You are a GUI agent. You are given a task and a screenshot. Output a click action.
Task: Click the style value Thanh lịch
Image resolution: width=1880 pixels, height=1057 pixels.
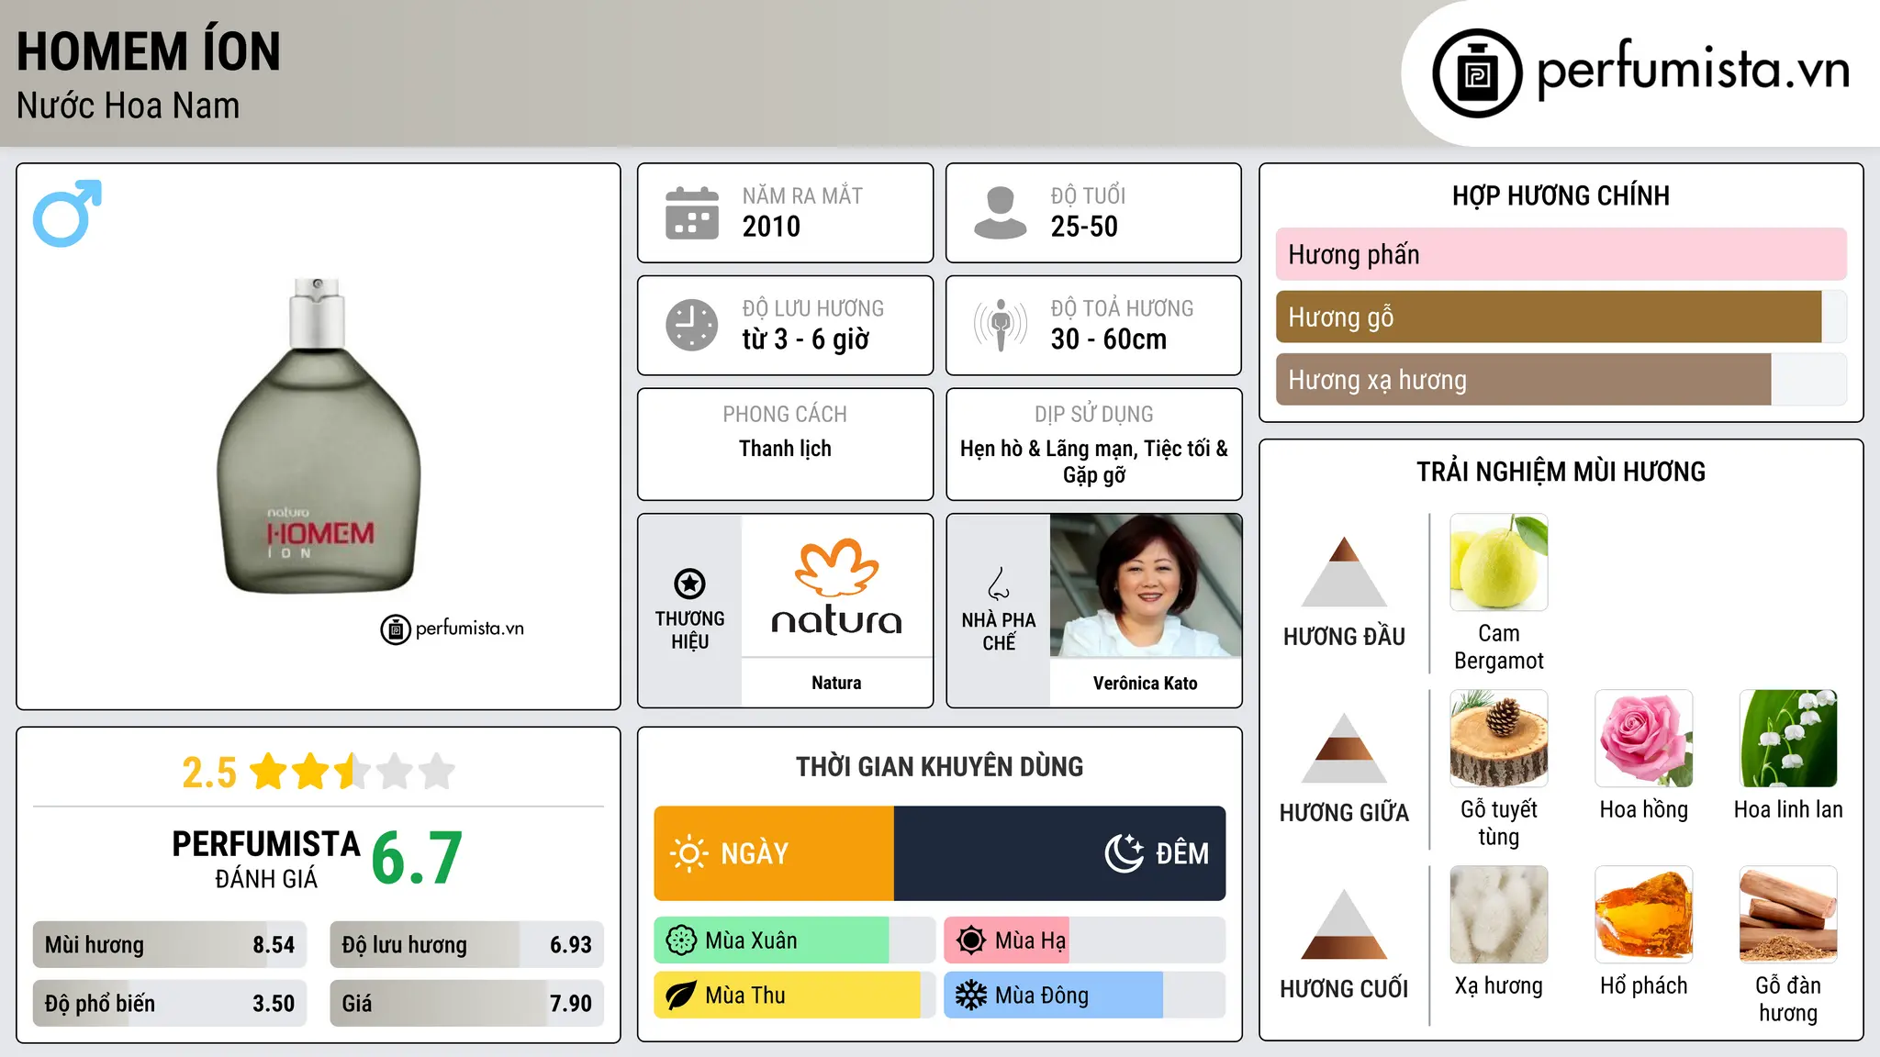pos(785,449)
